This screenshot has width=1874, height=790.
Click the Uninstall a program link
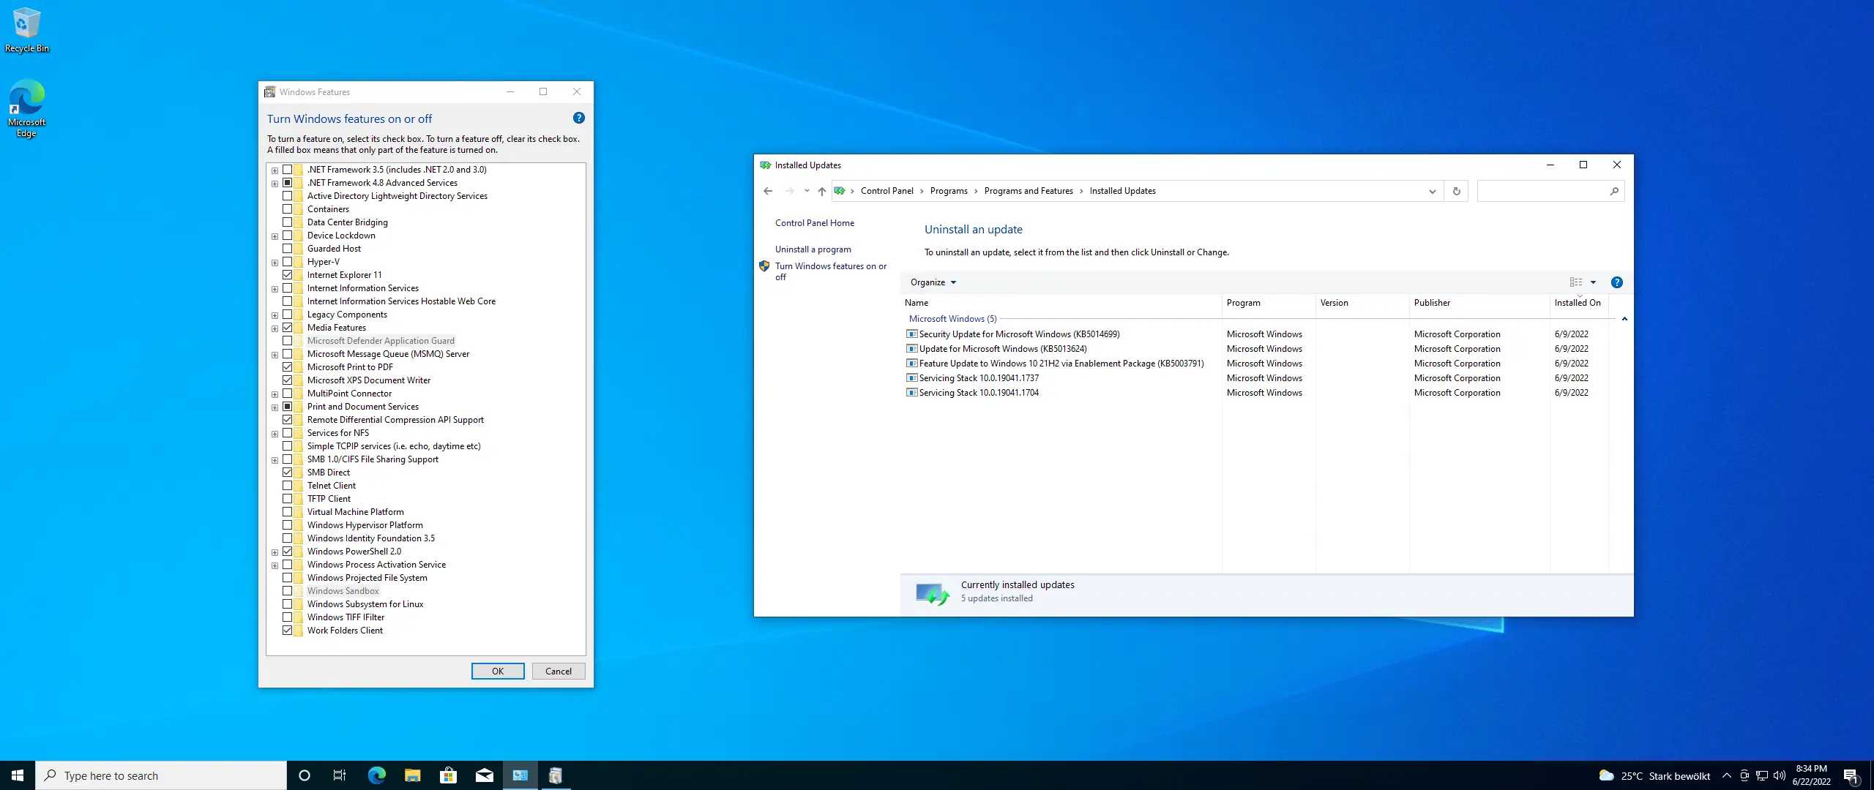(x=813, y=249)
